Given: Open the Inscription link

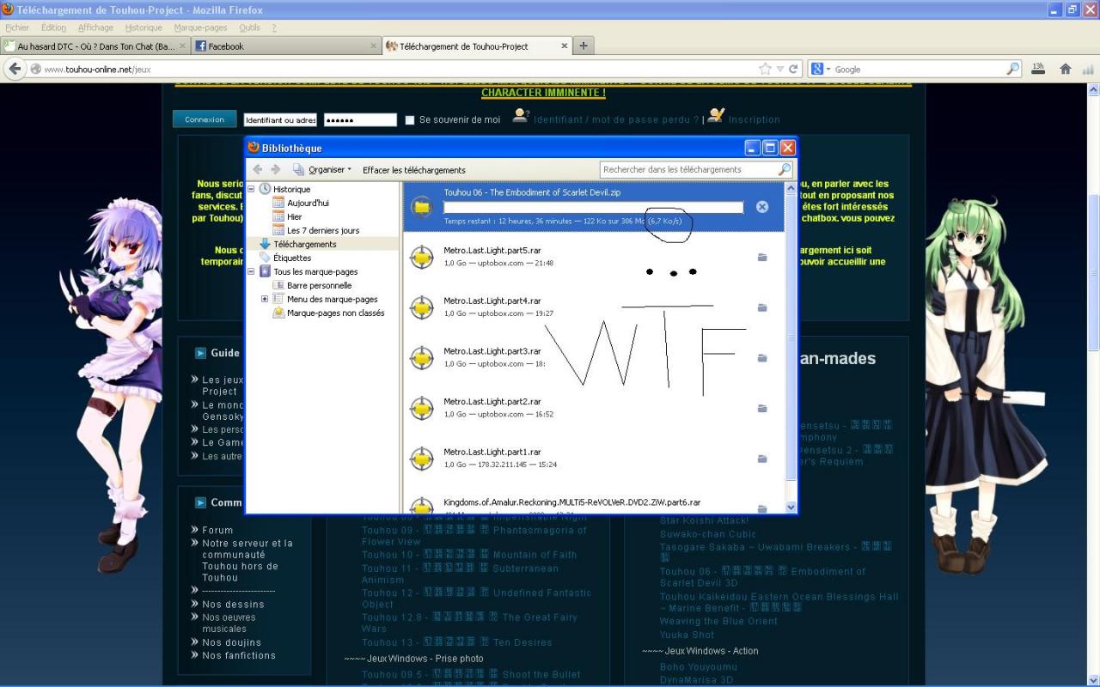Looking at the screenshot, I should (755, 120).
